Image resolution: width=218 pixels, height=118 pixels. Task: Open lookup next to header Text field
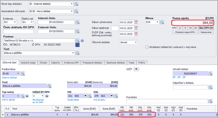[77, 53]
